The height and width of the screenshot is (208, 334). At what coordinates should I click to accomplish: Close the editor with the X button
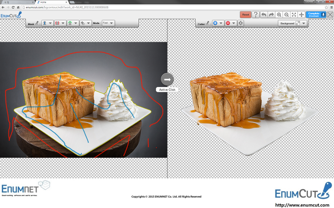pos(330,15)
